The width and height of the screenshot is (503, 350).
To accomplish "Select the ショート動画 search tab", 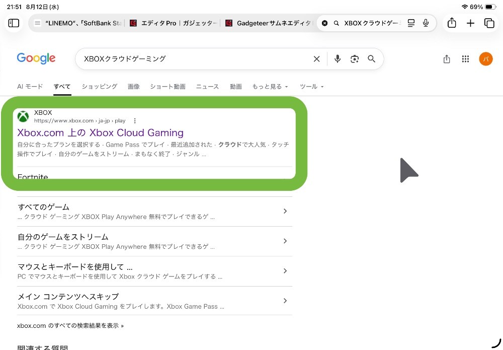I will pos(168,87).
